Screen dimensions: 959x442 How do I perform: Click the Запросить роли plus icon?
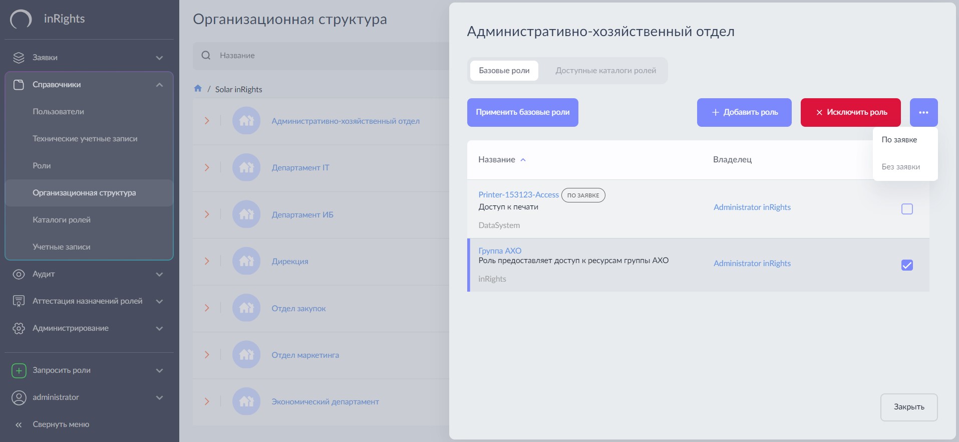click(19, 370)
